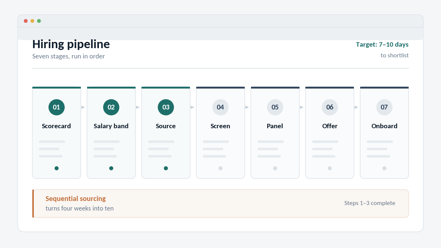Click the status dot on Onboard card
The image size is (441, 248).
[384, 168]
